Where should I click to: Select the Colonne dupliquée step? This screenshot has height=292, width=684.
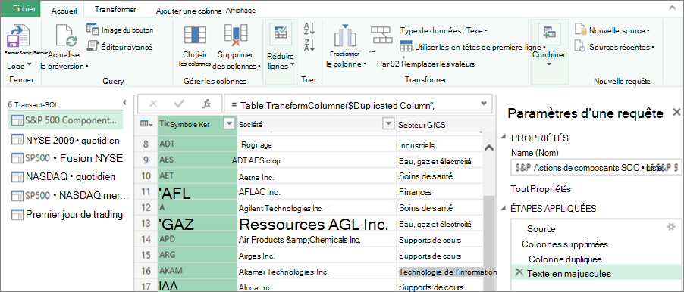[566, 259]
